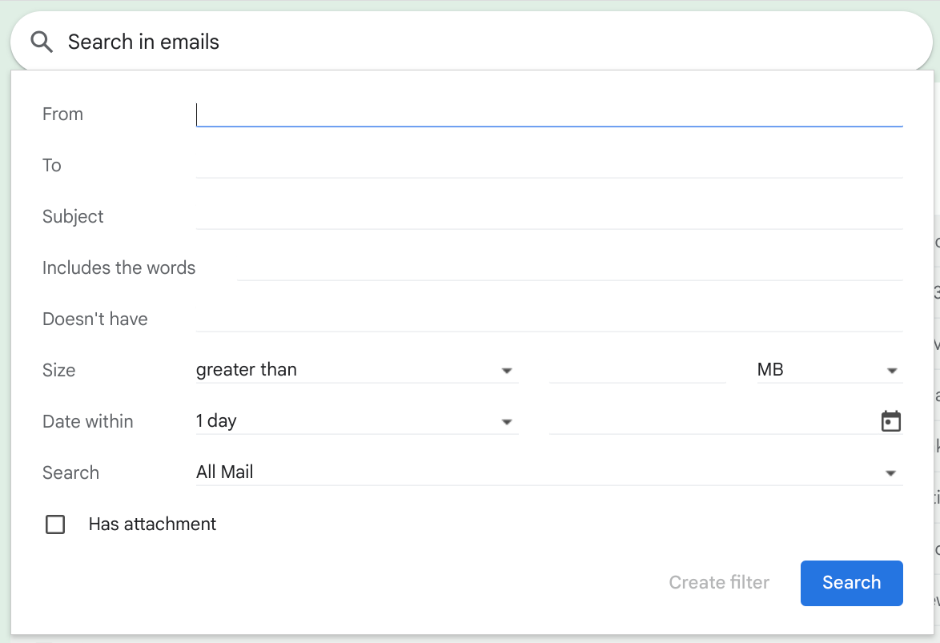Click the size value number field
Screen dimensions: 940x643
point(637,370)
